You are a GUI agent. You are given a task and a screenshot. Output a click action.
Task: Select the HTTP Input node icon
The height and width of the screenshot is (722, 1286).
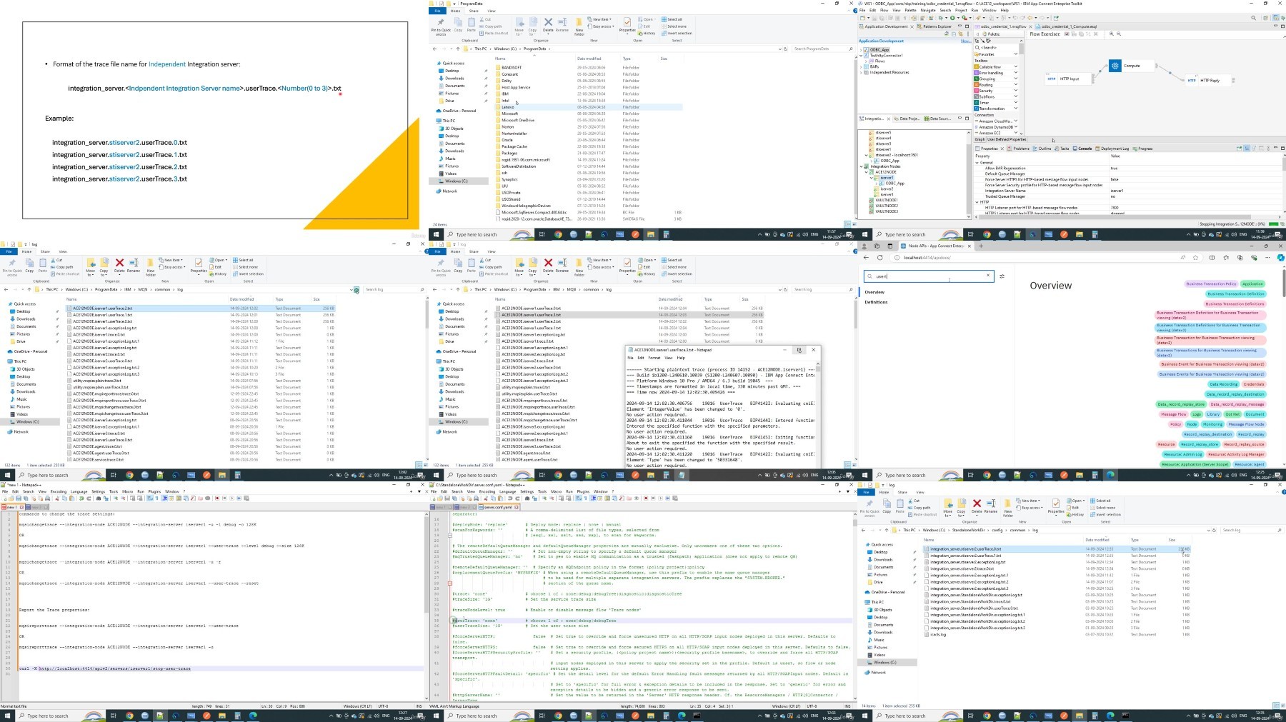click(1051, 79)
